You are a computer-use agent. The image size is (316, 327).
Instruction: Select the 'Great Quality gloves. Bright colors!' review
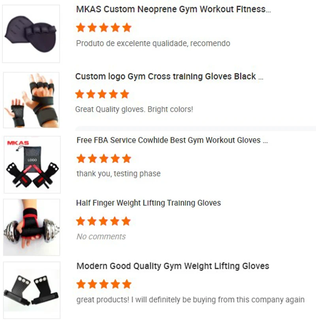point(134,110)
